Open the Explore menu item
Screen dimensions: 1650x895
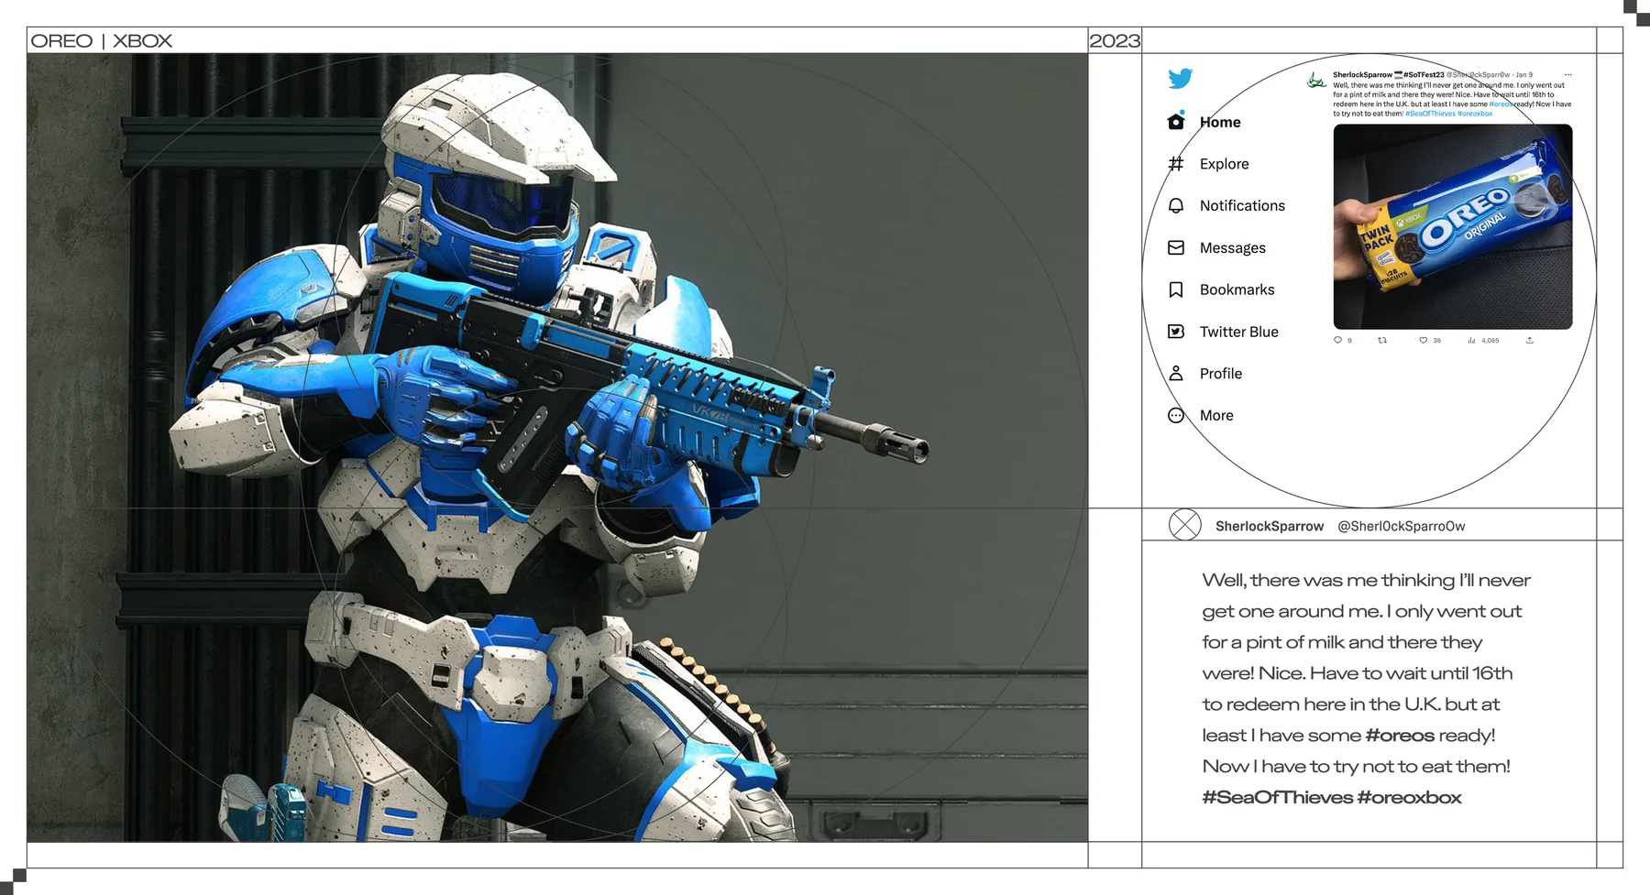[1224, 164]
